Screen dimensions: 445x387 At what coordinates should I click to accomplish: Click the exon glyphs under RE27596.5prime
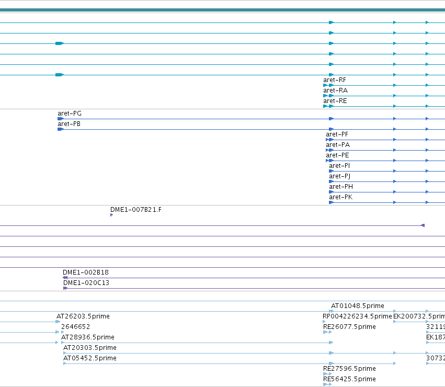pyautogui.click(x=327, y=374)
